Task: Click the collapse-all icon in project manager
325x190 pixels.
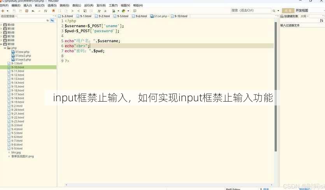Action: click(47, 21)
